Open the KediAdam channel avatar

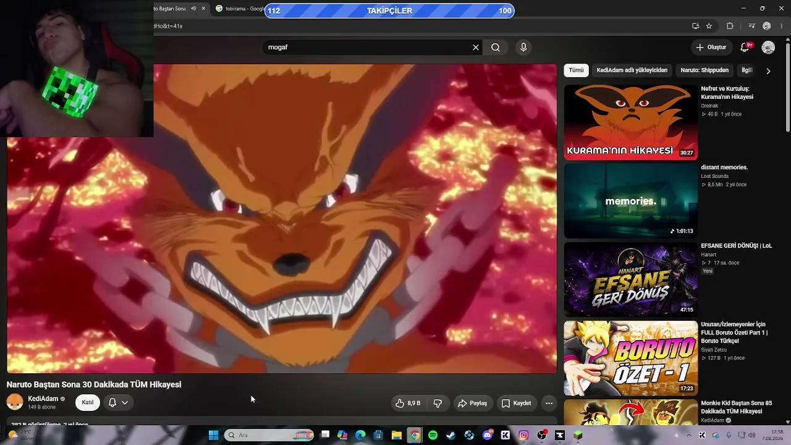[x=15, y=402]
